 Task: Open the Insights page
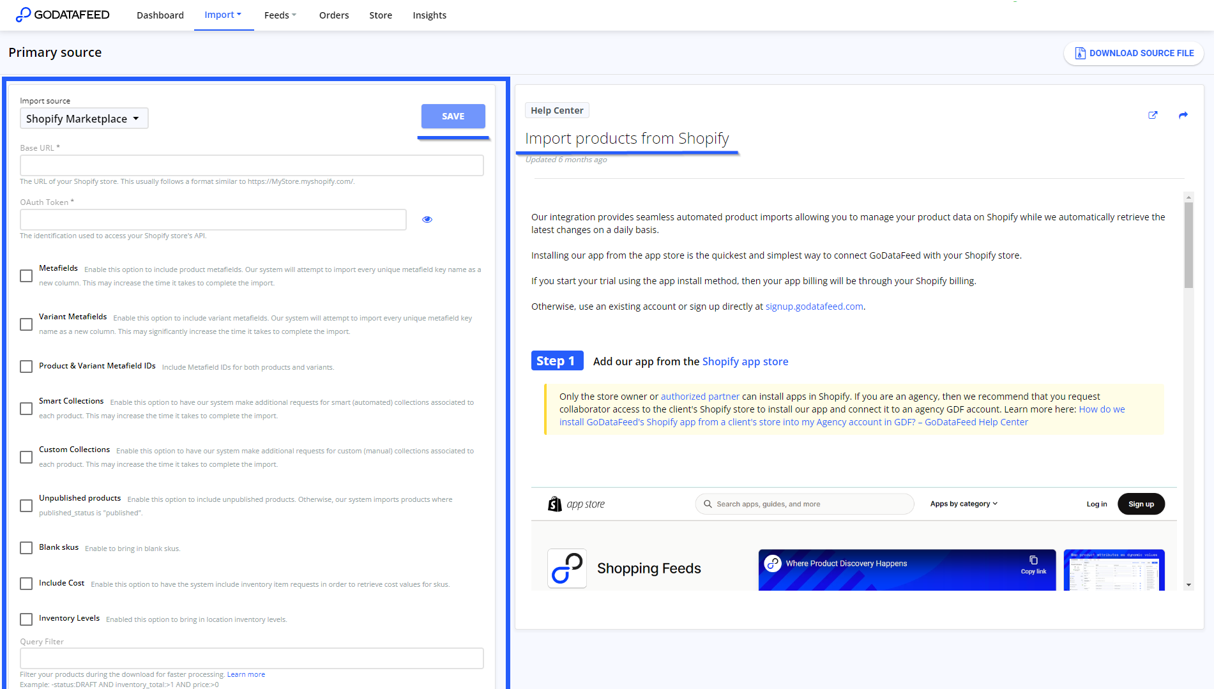pyautogui.click(x=429, y=15)
